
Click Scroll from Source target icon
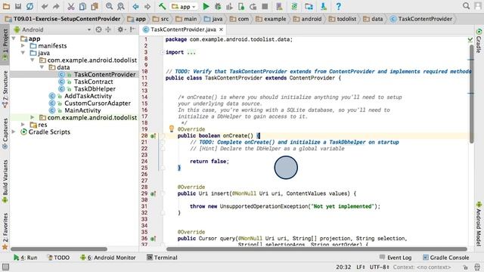tap(98, 29)
